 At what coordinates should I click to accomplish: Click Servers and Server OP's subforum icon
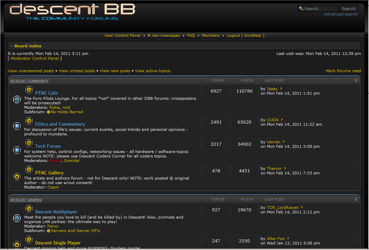48,231
